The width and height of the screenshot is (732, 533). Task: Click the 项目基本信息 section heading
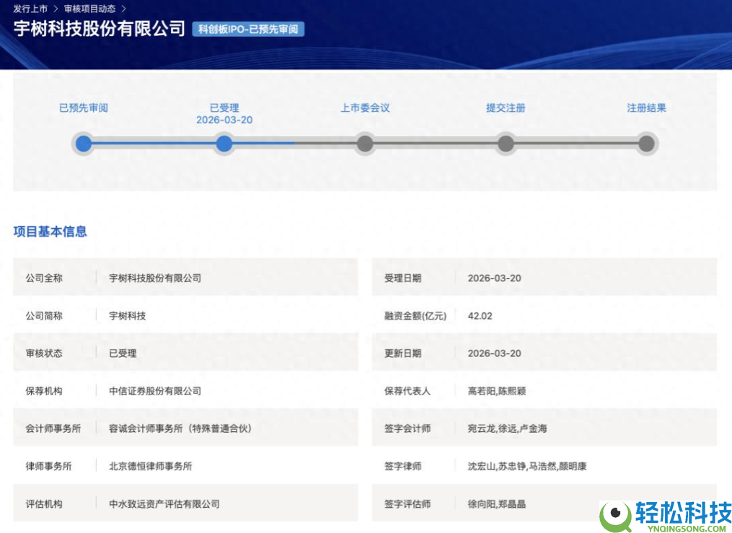pyautogui.click(x=50, y=232)
